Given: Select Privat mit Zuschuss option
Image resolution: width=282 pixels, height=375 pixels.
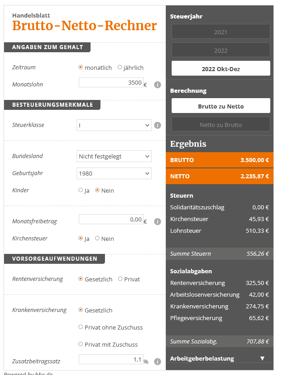Looking at the screenshot, I should (81, 344).
